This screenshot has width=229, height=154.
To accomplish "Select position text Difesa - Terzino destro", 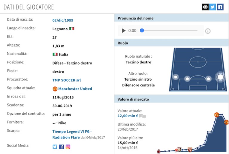I will [72, 63].
